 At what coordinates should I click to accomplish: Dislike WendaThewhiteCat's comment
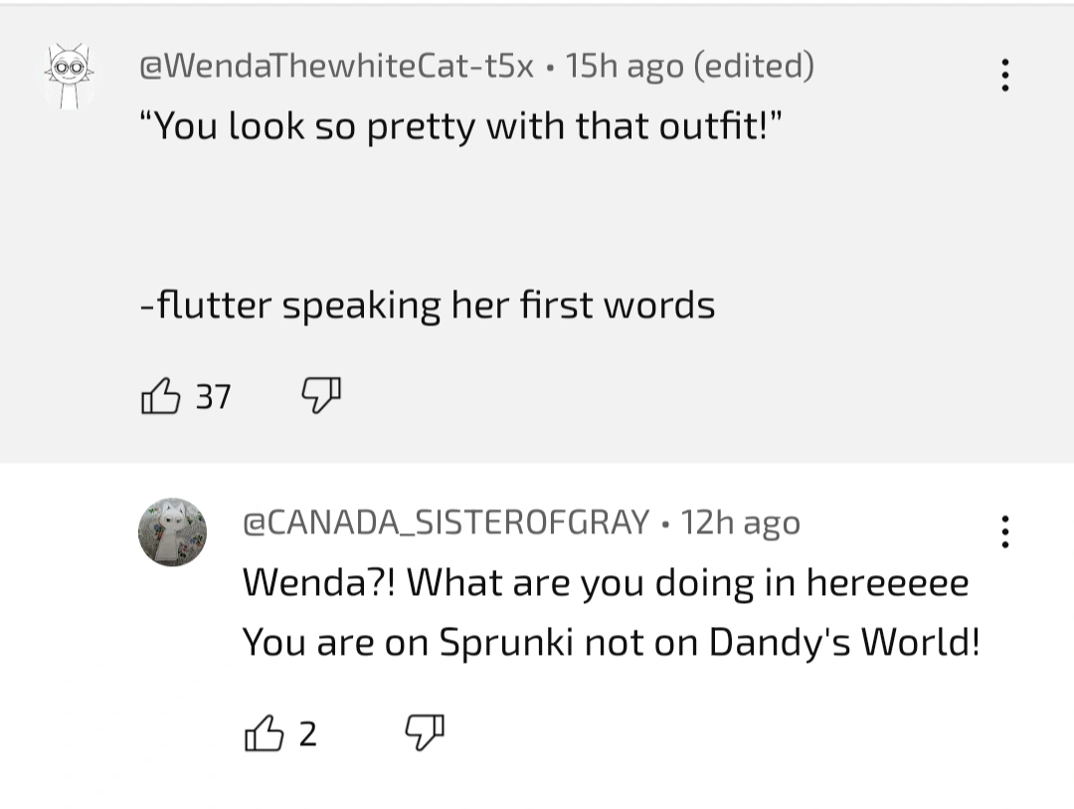319,396
